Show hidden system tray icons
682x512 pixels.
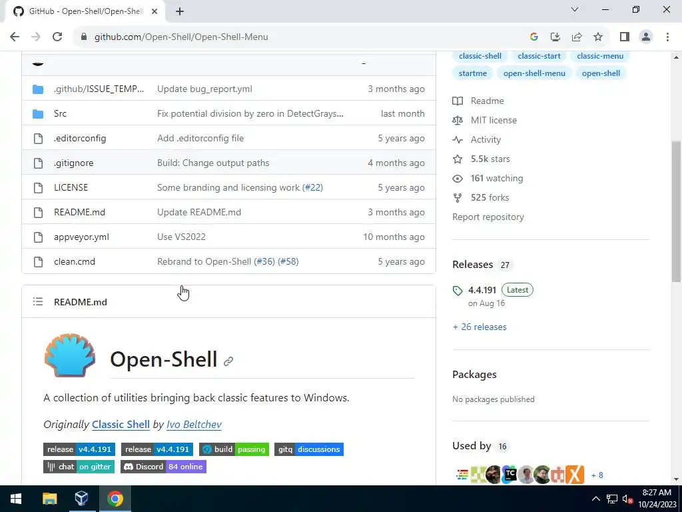coord(596,499)
